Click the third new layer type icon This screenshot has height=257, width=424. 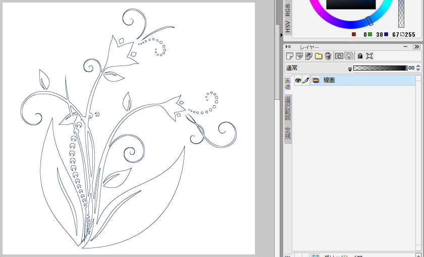click(308, 56)
